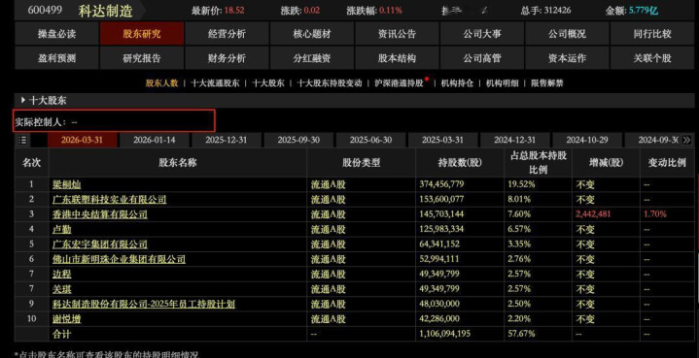Open the 分红融资 menu button
Screen dimensions: 699x358
point(312,58)
